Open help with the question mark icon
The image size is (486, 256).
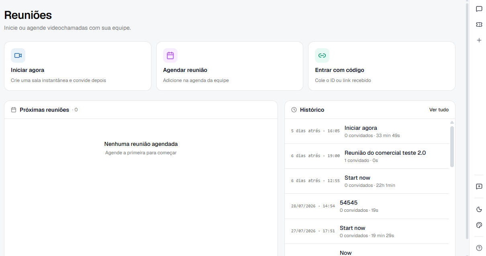479,248
